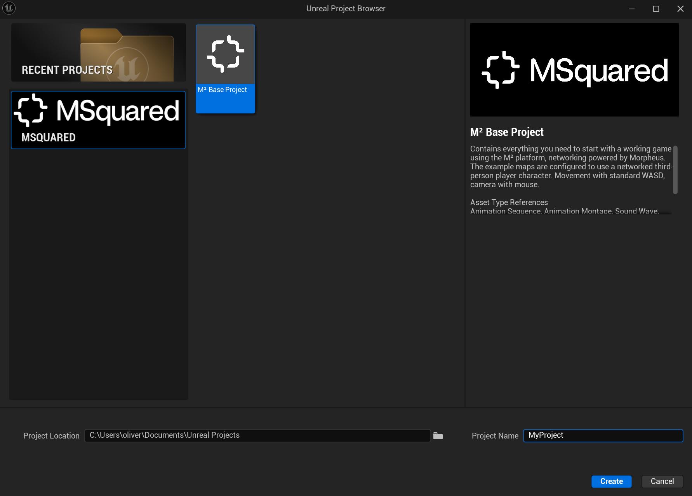Viewport: 692px width, 496px height.
Task: Click the large MSquared preview image
Action: pos(574,70)
